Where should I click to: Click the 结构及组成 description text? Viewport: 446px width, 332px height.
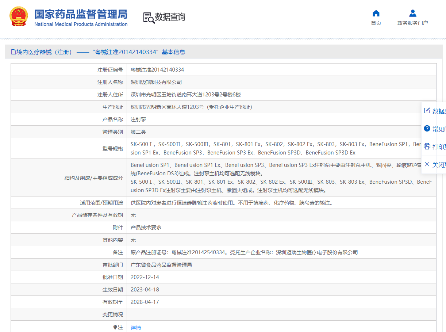[281, 178]
